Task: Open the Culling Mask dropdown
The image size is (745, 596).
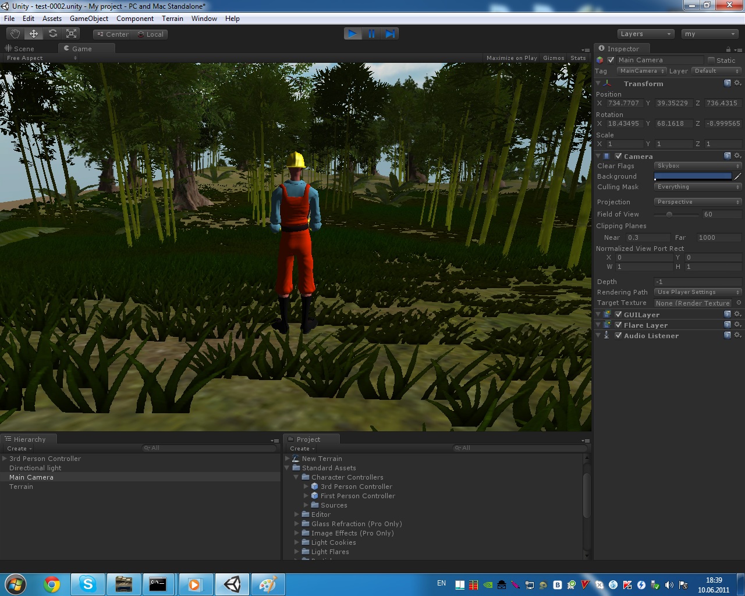Action: tap(698, 187)
